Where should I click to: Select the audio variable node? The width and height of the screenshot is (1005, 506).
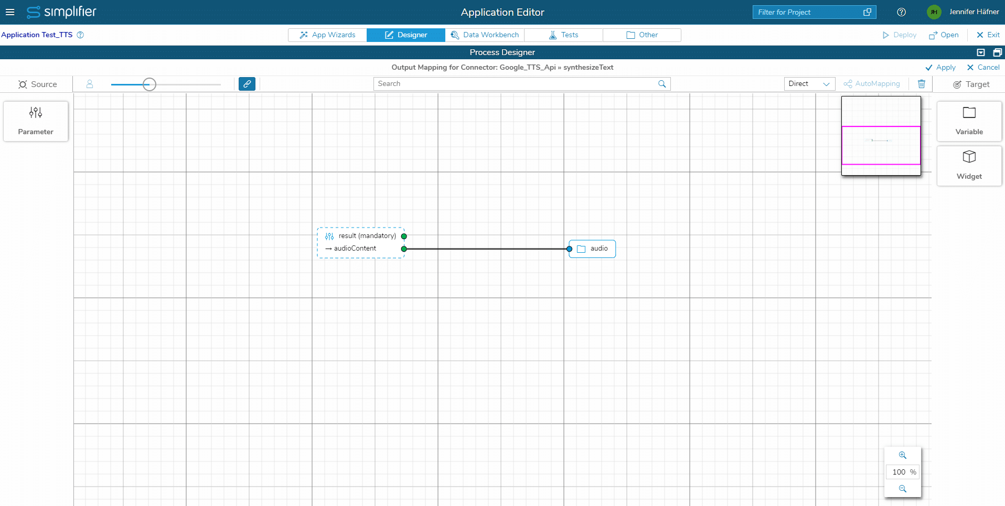[593, 249]
